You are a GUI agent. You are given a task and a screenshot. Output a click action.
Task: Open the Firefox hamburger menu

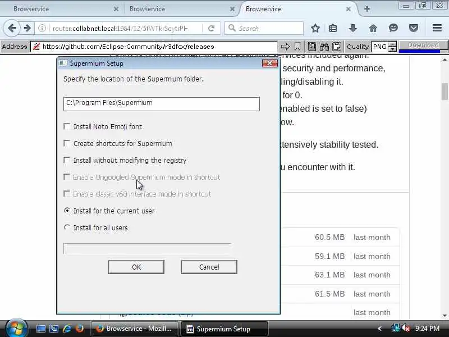click(437, 28)
